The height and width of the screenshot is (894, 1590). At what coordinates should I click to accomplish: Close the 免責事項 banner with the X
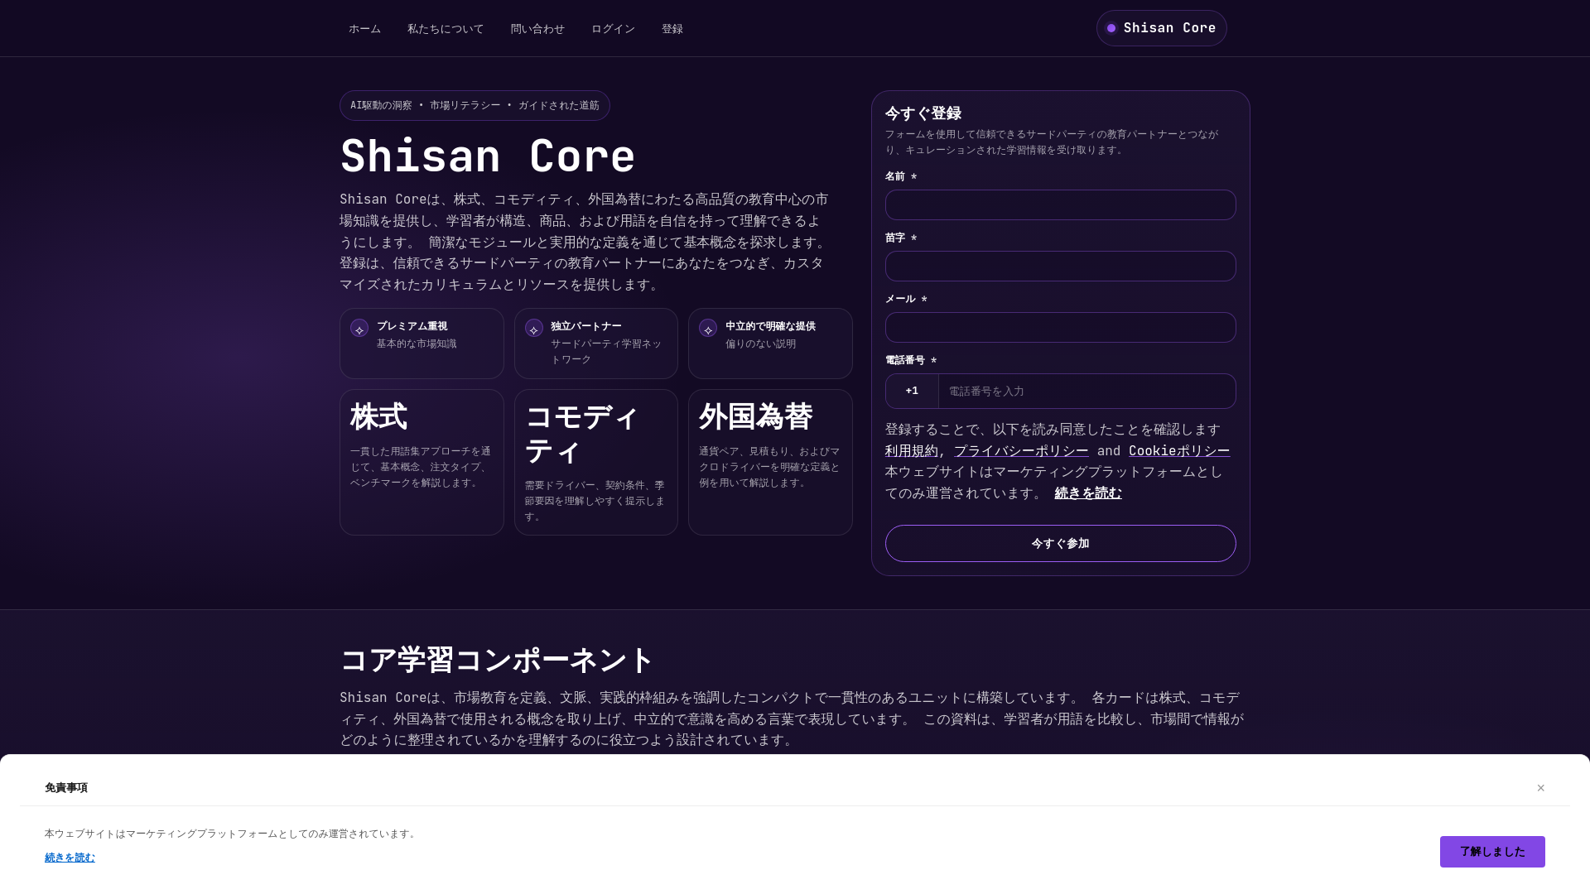(1540, 788)
